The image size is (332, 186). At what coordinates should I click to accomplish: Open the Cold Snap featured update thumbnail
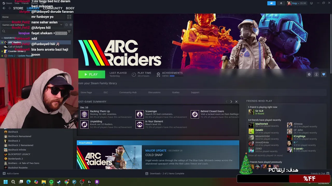point(109,157)
